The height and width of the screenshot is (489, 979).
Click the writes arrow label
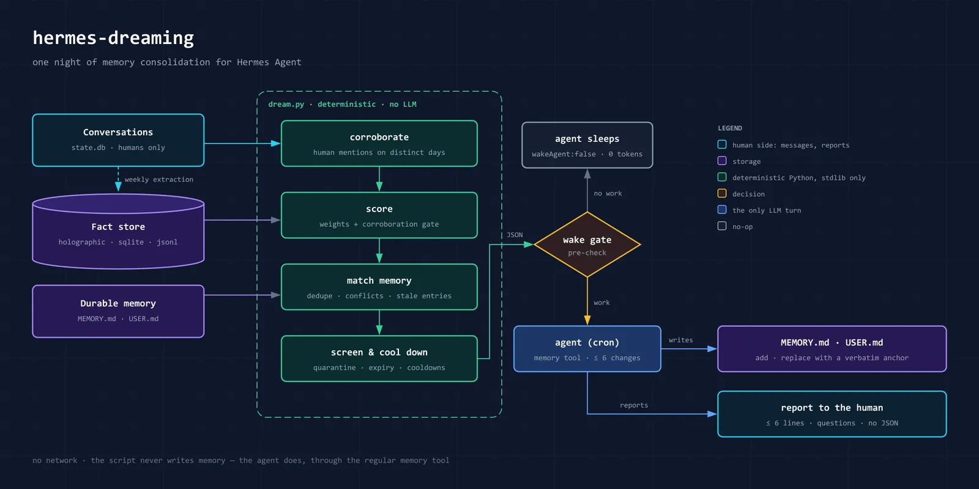click(x=681, y=340)
